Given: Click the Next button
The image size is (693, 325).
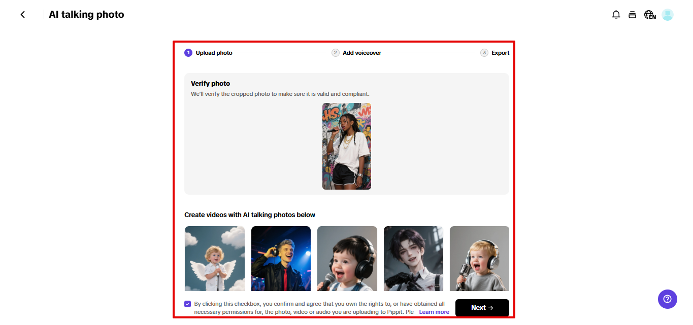Looking at the screenshot, I should coord(482,308).
